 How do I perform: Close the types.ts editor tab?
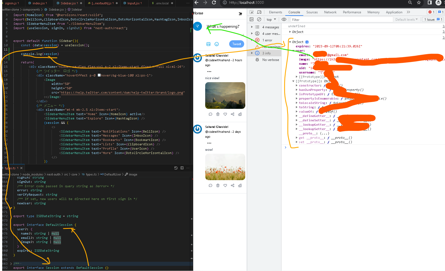[21, 168]
